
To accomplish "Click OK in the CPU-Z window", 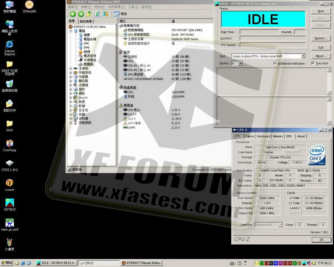I will (322, 240).
